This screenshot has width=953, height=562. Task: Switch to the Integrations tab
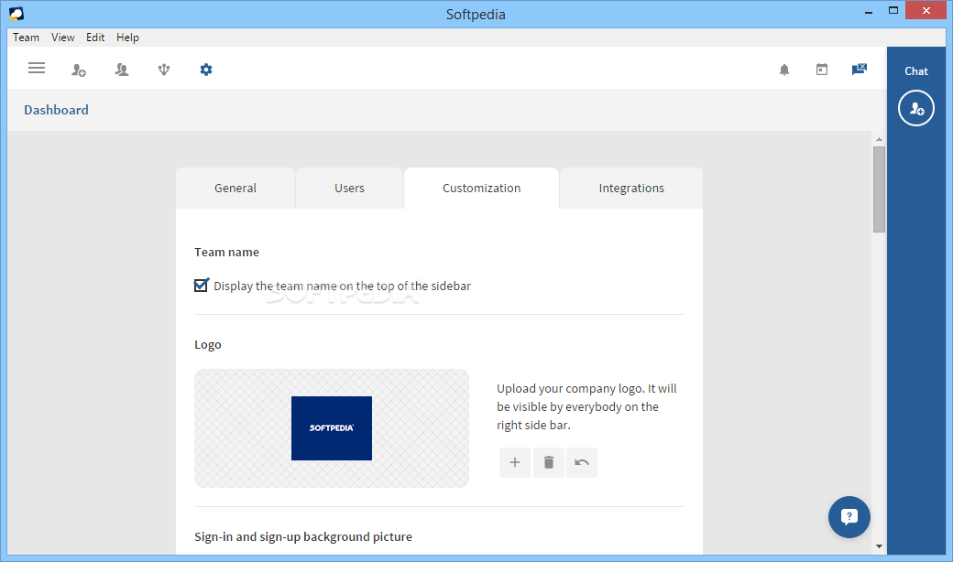click(631, 189)
